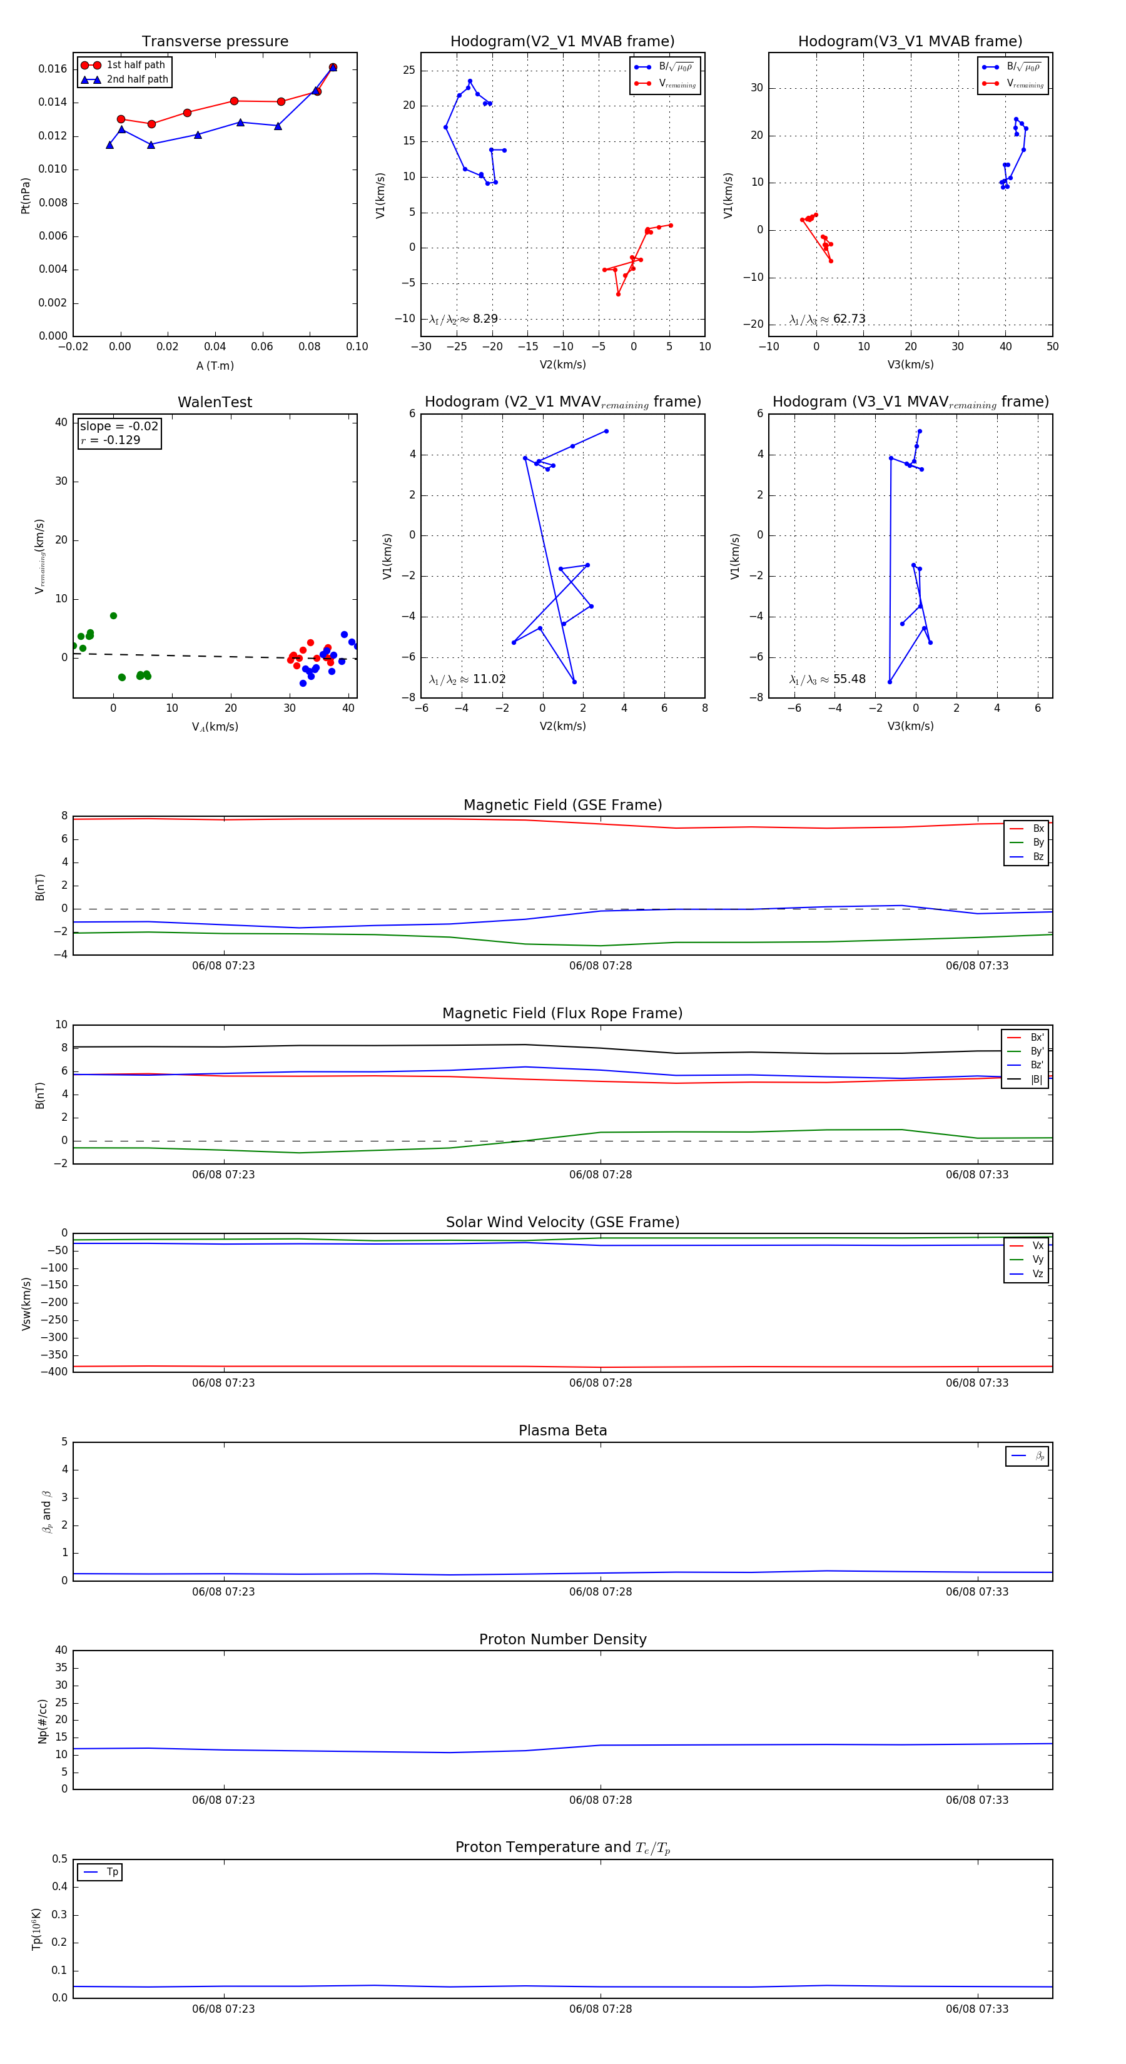Click the 'Tp(10⁶K)' y-axis label
This screenshot has width=1126, height=2064.
[36, 1929]
